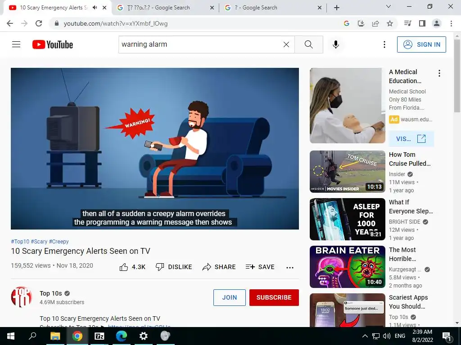This screenshot has height=345, width=461.
Task: Like the video with thumbs up
Action: point(132,267)
